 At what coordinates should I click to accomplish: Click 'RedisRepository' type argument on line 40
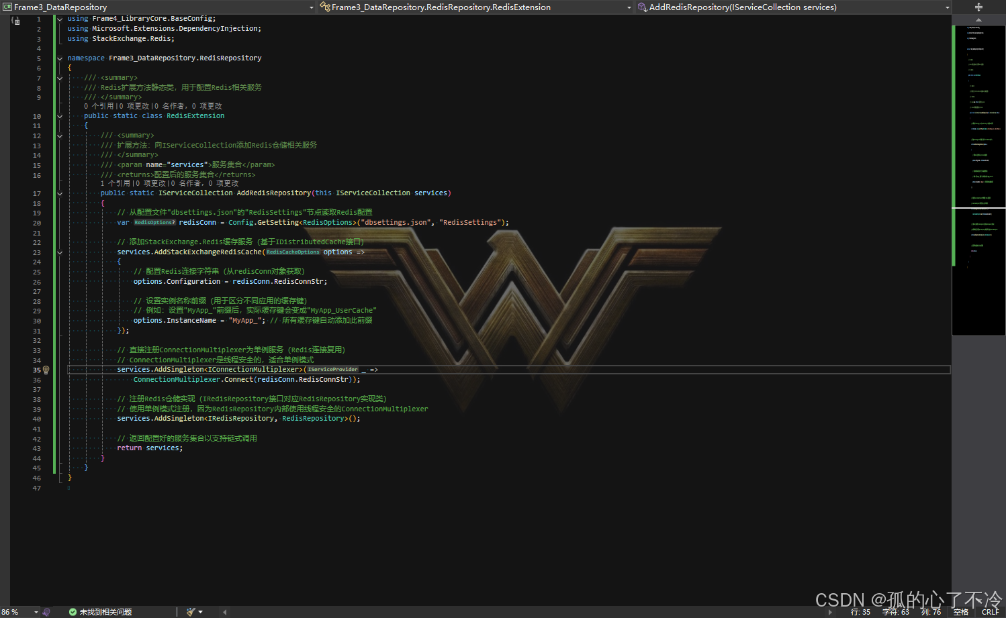pyautogui.click(x=313, y=419)
